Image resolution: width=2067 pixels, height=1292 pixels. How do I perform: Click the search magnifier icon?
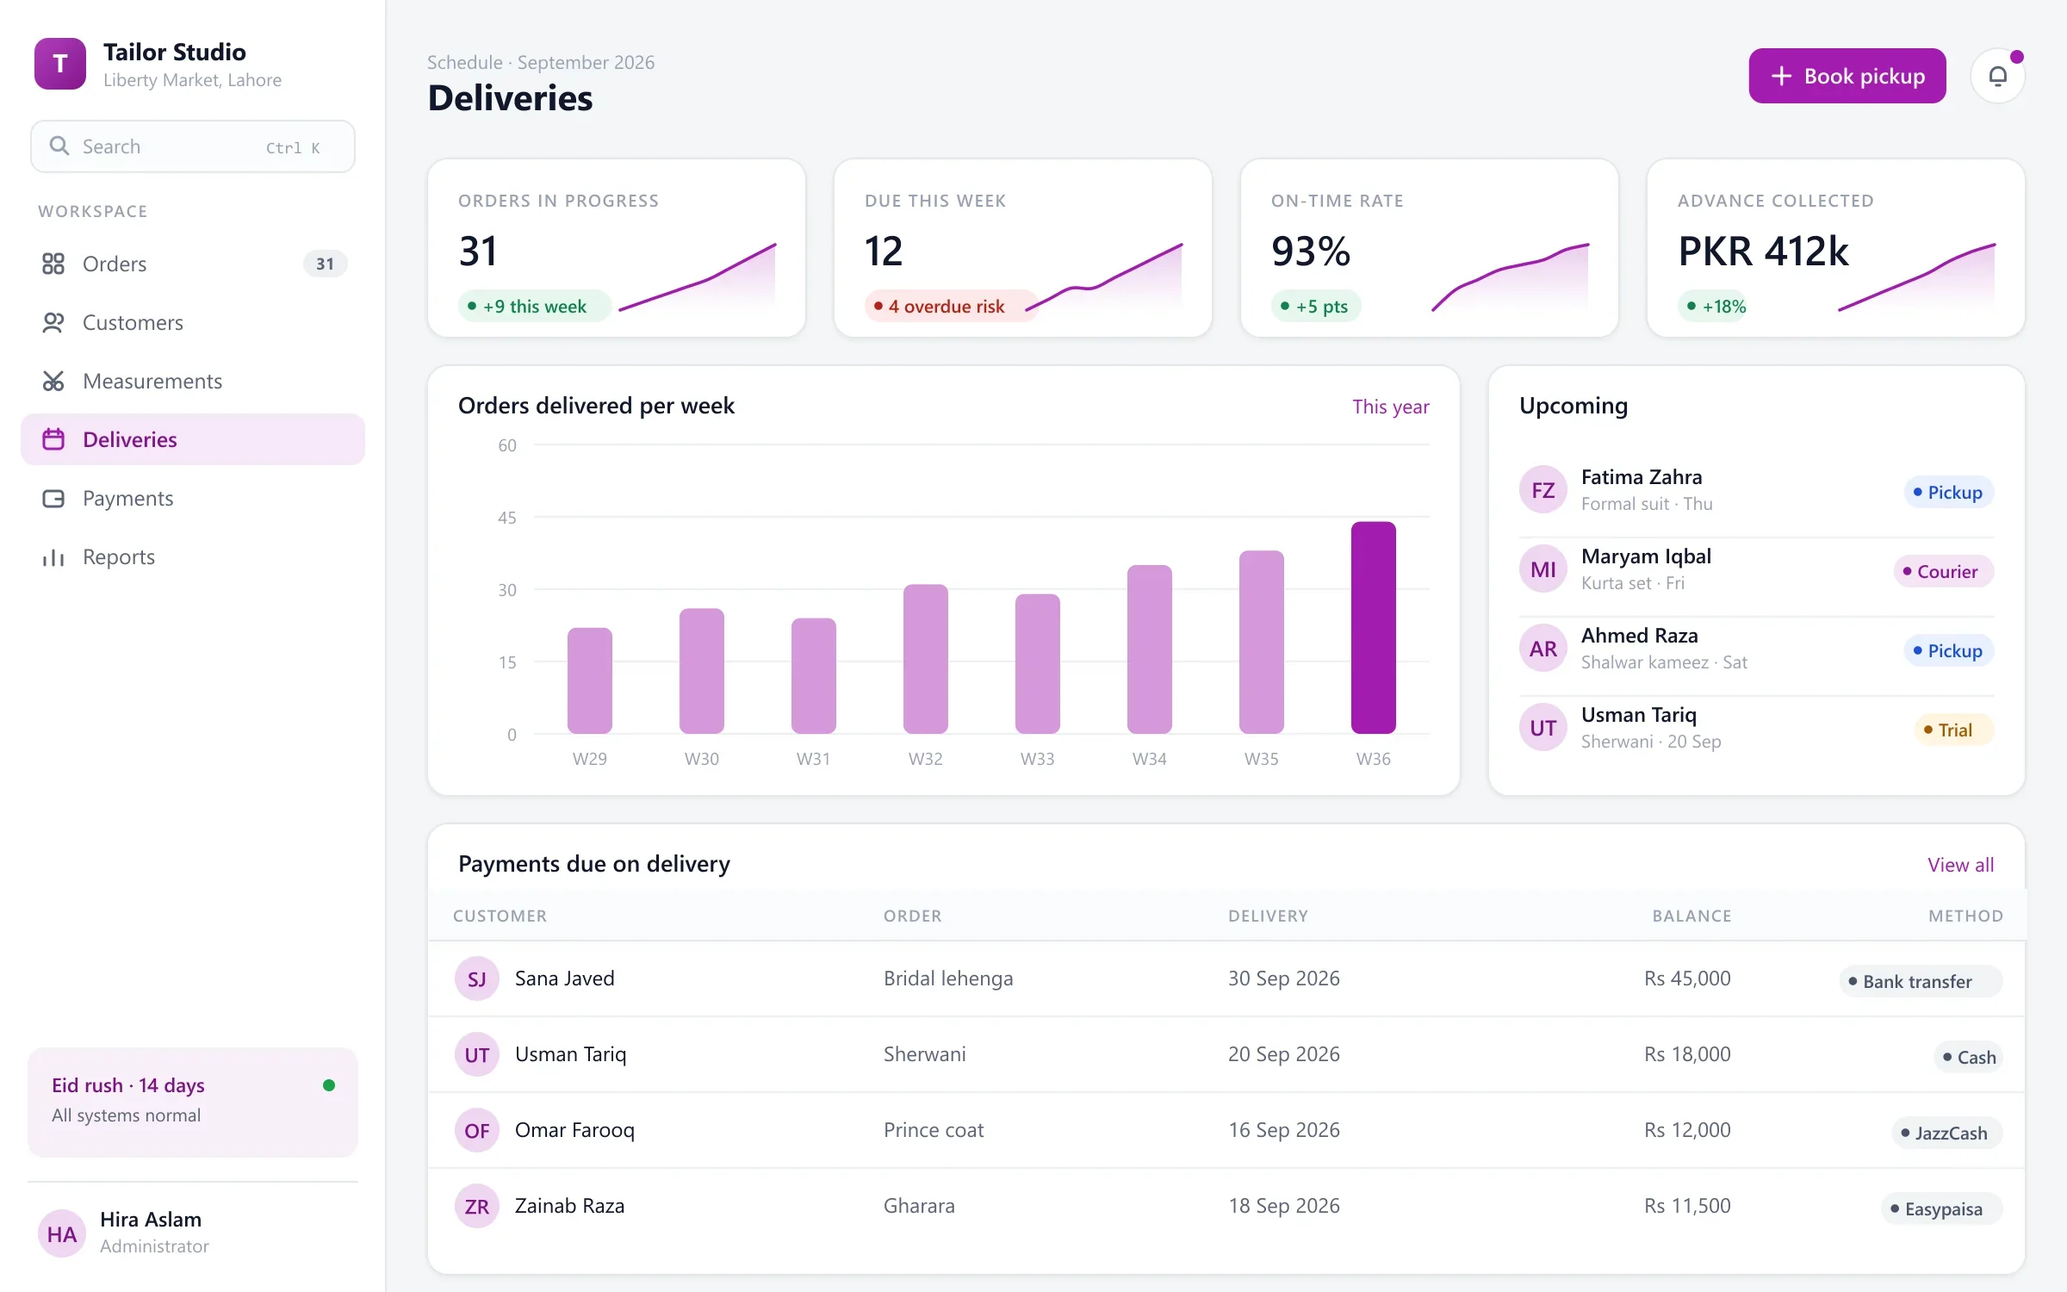[x=59, y=146]
